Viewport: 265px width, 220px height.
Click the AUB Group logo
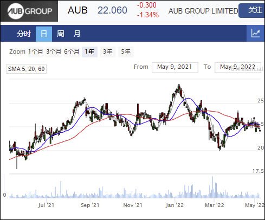click(29, 11)
